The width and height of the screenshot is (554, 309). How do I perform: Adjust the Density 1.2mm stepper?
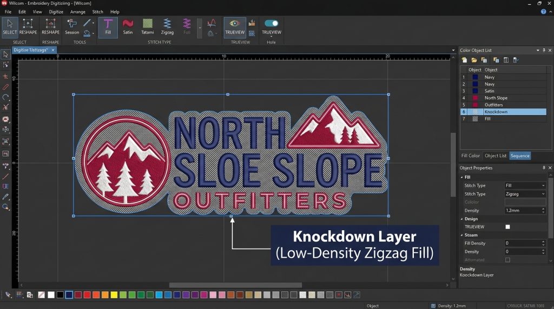tap(543, 210)
